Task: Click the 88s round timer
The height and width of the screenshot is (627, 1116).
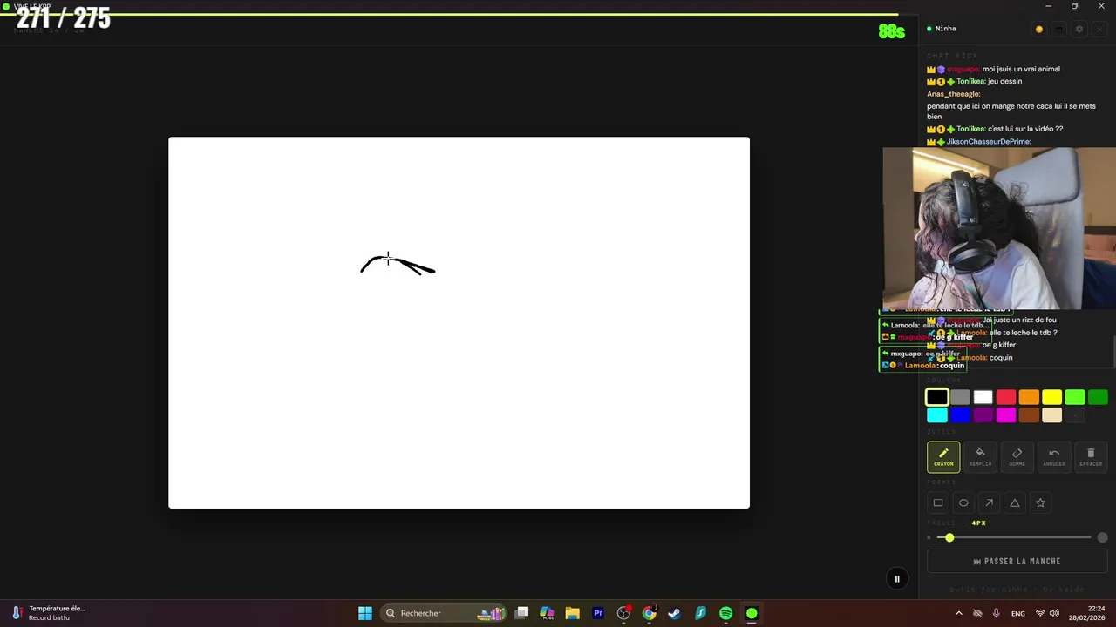Action: pos(892,32)
